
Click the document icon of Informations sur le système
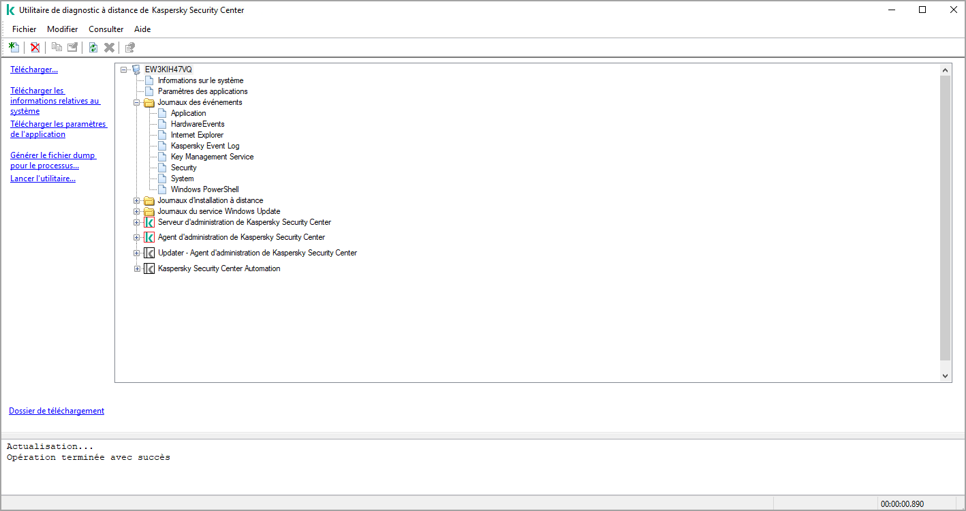tap(149, 80)
